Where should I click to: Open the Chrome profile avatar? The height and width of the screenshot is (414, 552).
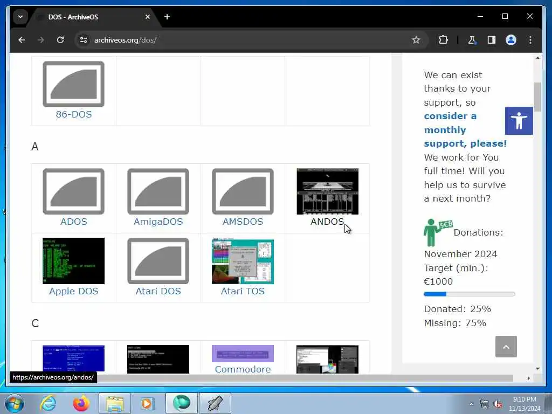(511, 40)
